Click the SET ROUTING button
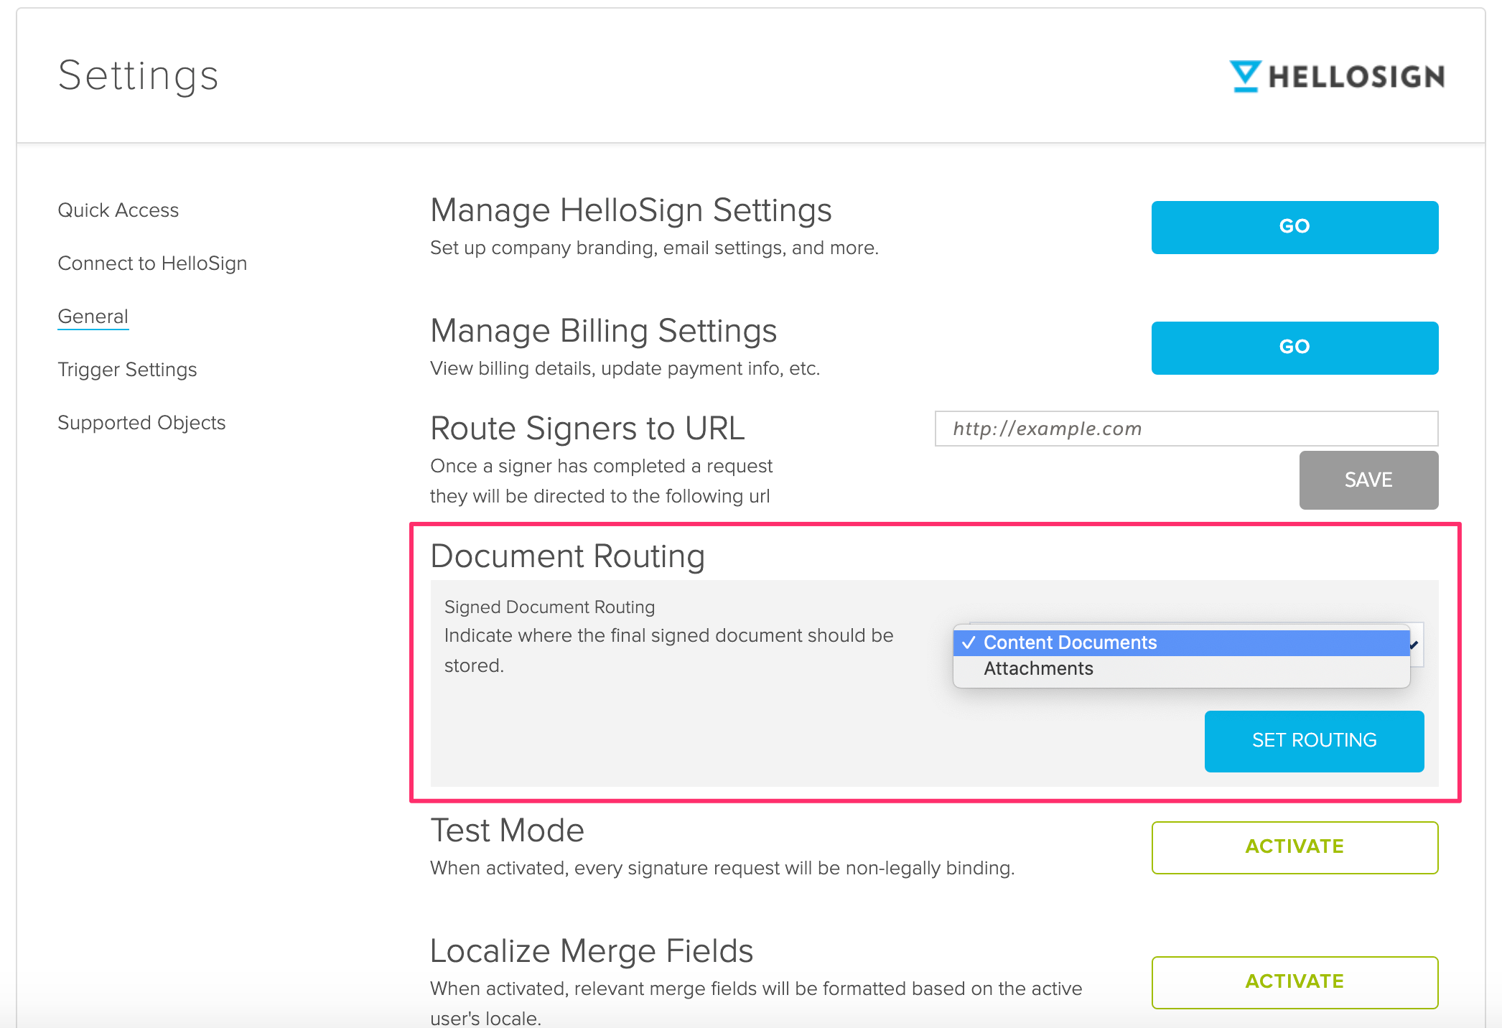Screen dimensions: 1502x1028 (1313, 741)
